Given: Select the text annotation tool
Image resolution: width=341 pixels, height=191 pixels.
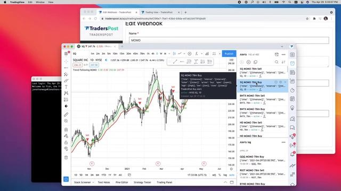Looking at the screenshot, I should click(66, 87).
